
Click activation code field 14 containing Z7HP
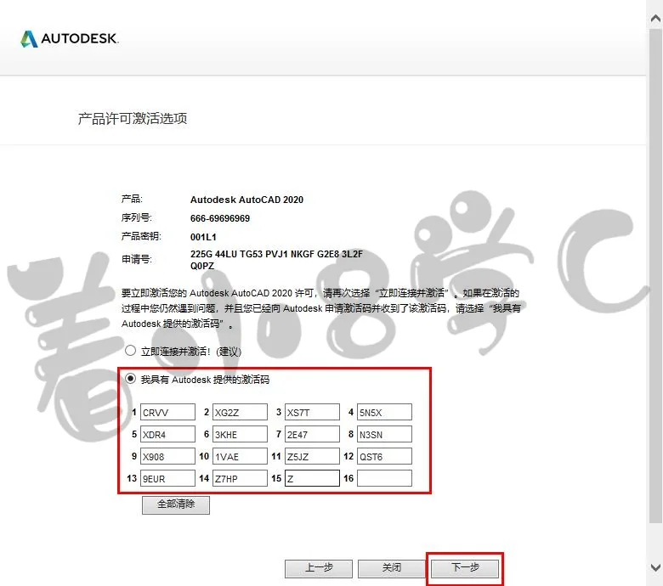click(240, 478)
